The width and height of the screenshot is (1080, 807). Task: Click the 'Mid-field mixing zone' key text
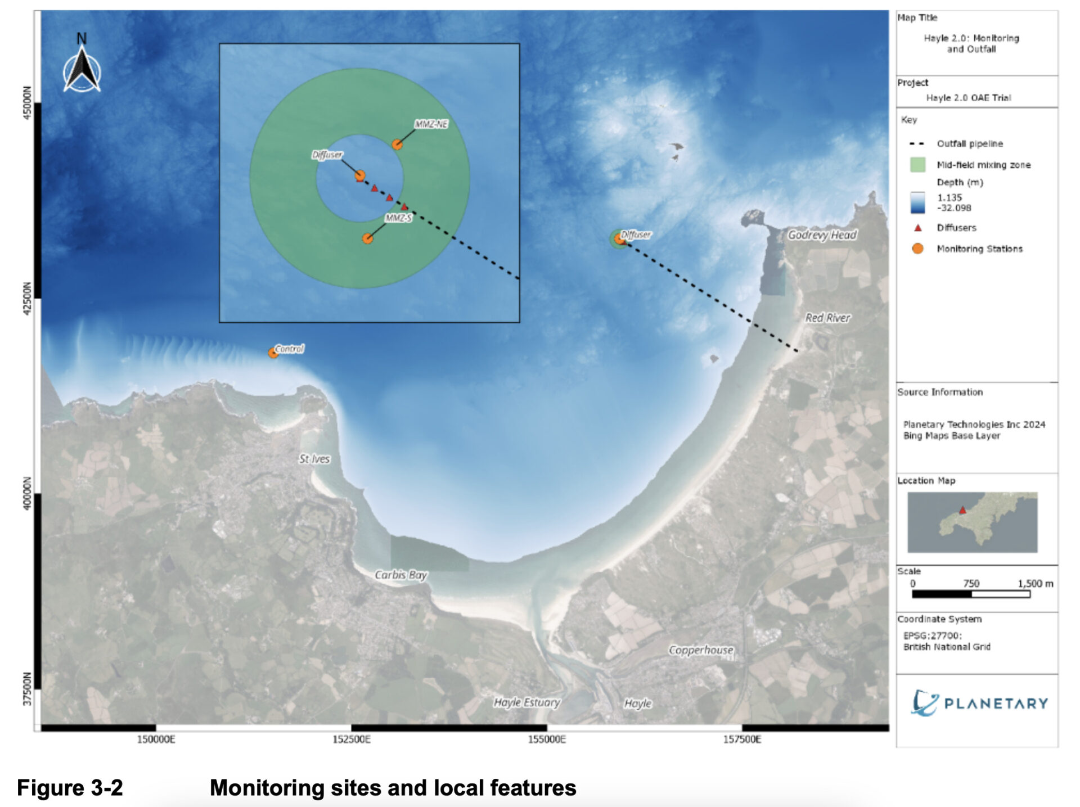(x=984, y=165)
